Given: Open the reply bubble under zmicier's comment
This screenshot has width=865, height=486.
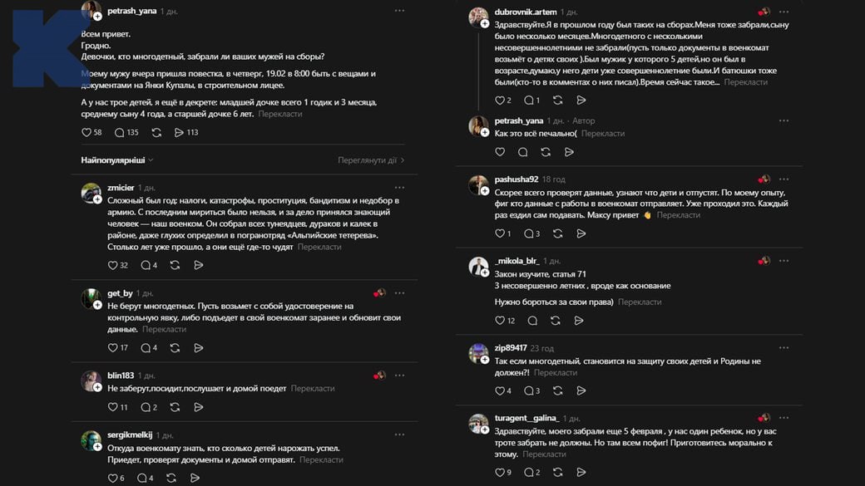Looking at the screenshot, I should point(146,264).
